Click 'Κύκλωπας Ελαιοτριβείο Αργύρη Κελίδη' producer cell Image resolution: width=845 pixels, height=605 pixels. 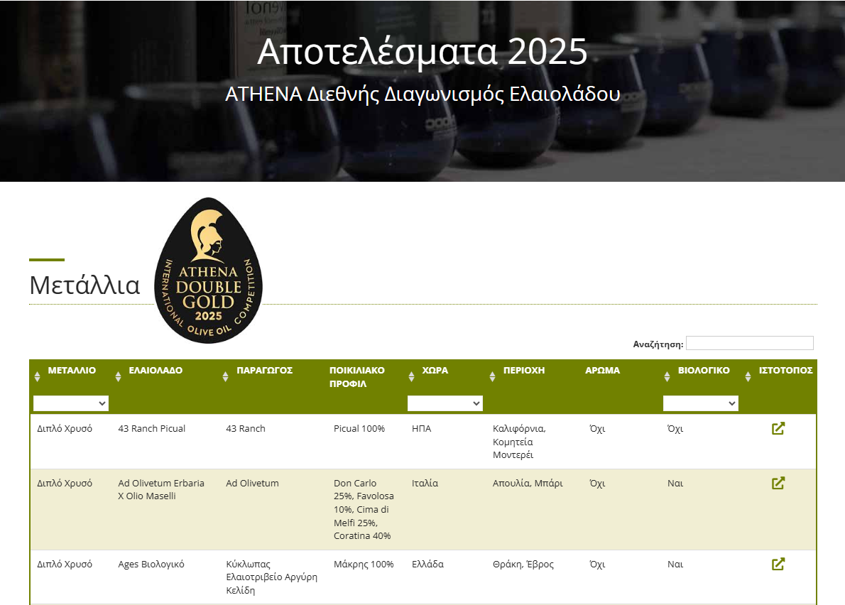coord(271,577)
